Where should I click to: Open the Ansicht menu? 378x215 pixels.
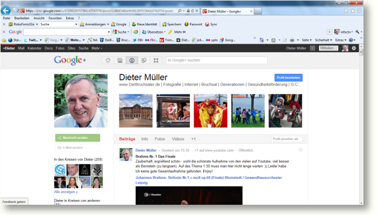(39, 18)
